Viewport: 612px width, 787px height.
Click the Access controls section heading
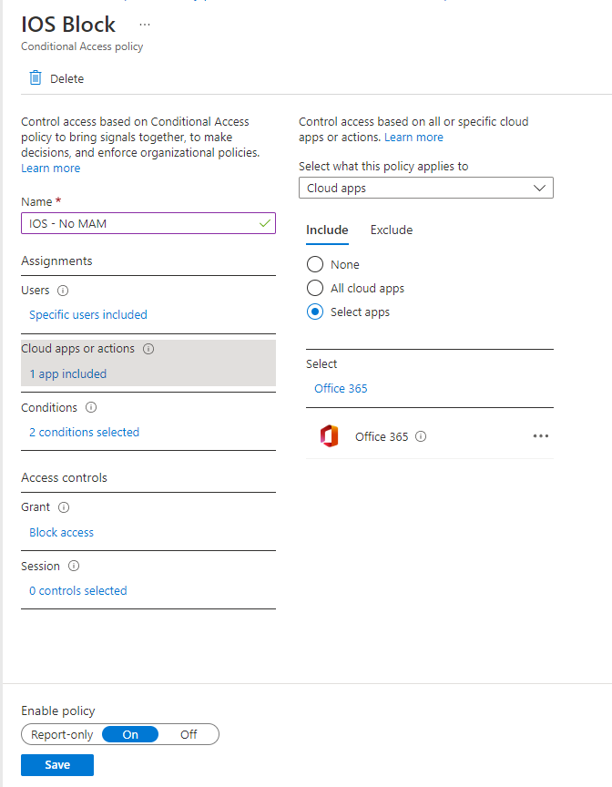pos(65,478)
